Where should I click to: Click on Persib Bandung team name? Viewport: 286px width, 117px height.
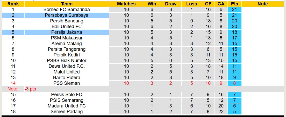tap(67, 21)
